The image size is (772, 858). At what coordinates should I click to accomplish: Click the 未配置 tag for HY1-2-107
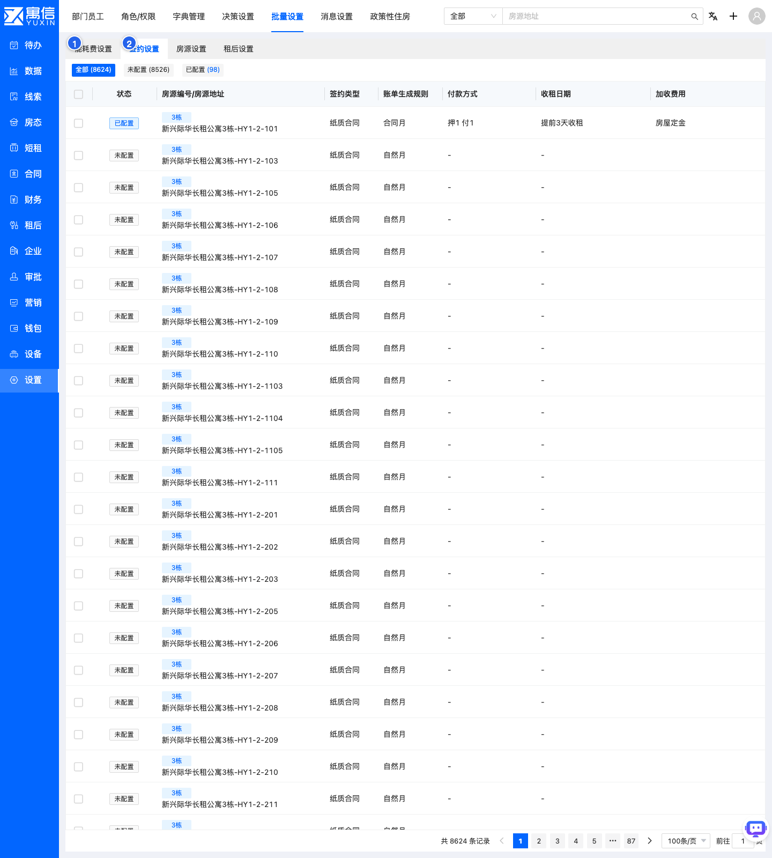click(124, 252)
